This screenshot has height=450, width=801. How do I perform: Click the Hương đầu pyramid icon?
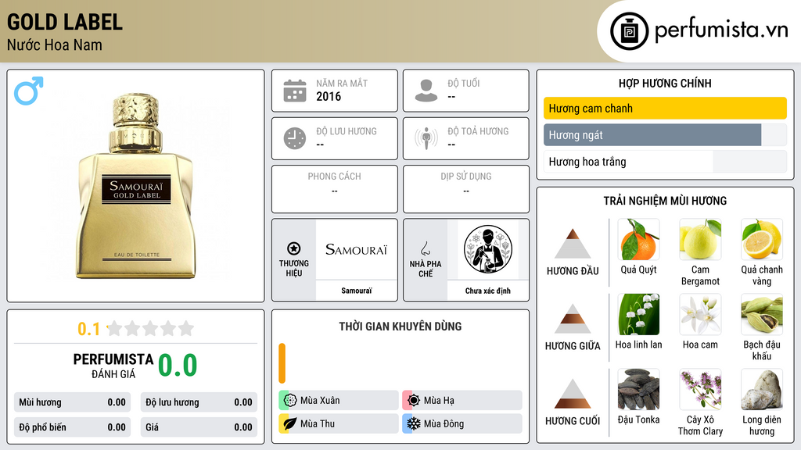click(573, 244)
